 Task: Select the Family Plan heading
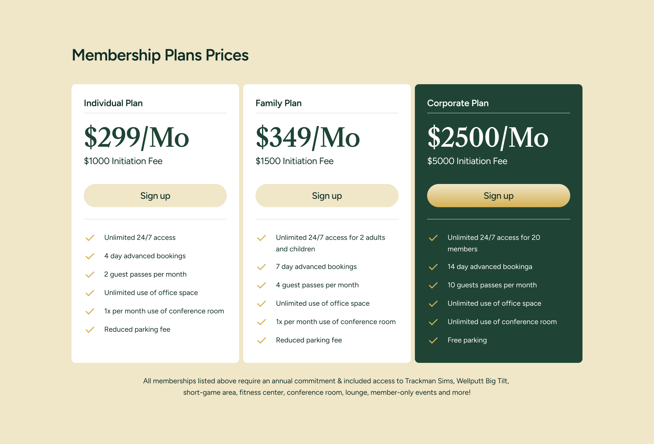278,103
